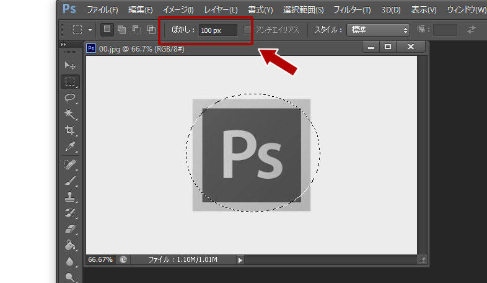
Task: Click the Ps logo image on canvas
Action: point(252,155)
